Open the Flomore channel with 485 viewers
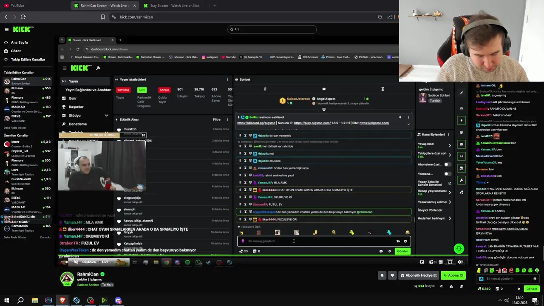 click(27, 99)
